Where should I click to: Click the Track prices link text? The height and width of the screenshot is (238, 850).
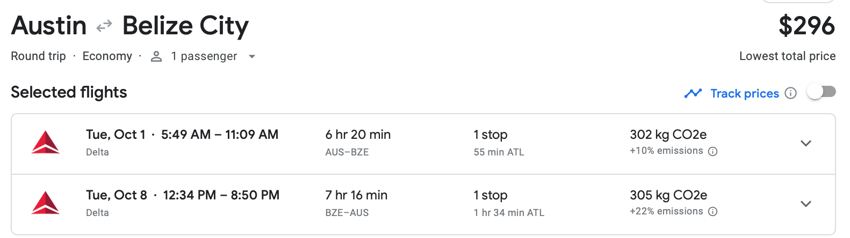(x=744, y=93)
